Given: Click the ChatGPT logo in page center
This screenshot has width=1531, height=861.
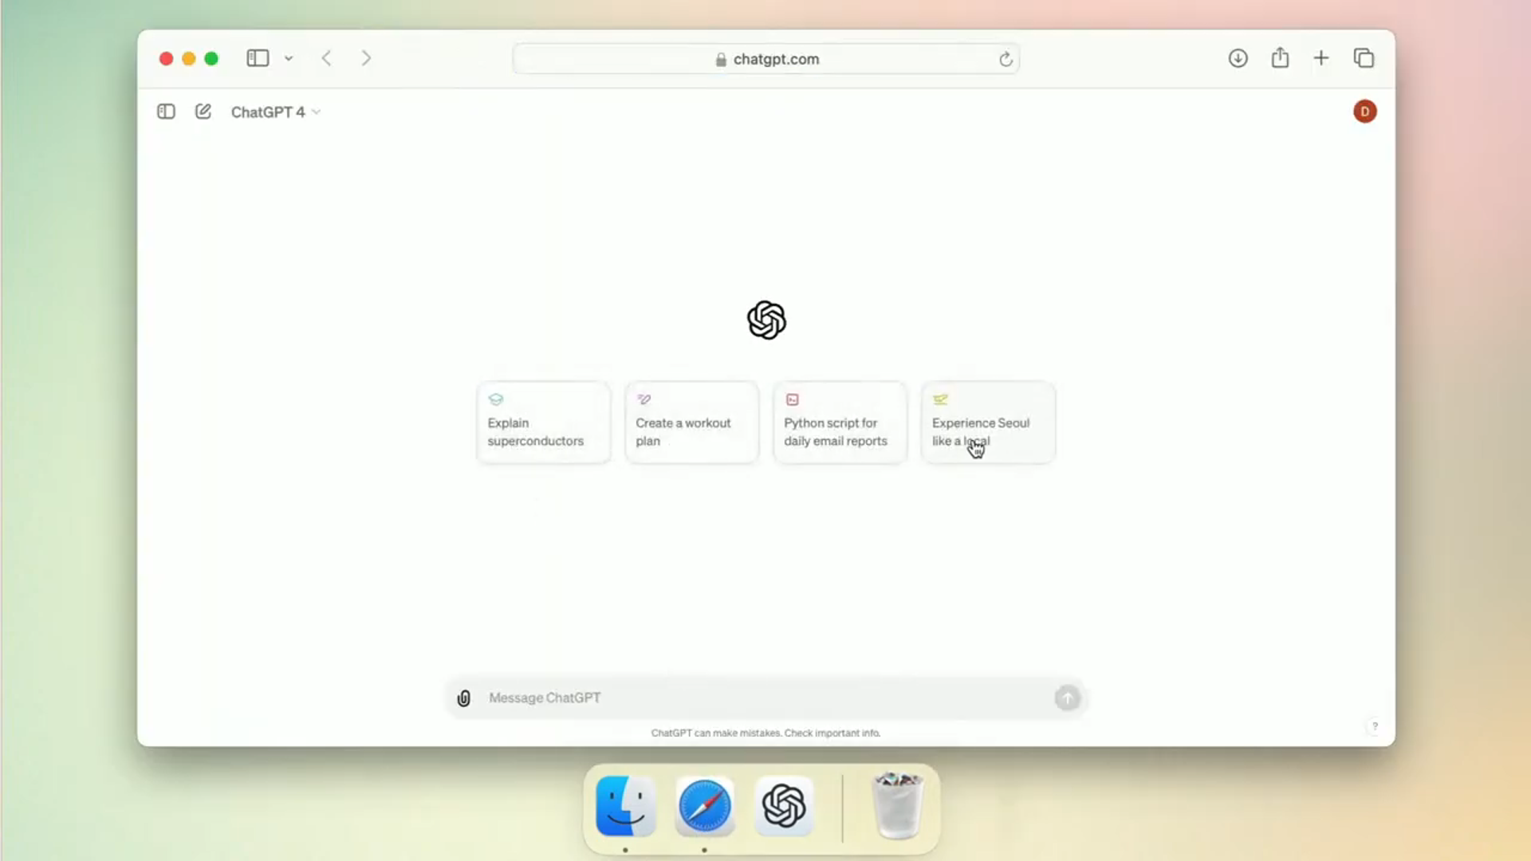Looking at the screenshot, I should tap(766, 320).
